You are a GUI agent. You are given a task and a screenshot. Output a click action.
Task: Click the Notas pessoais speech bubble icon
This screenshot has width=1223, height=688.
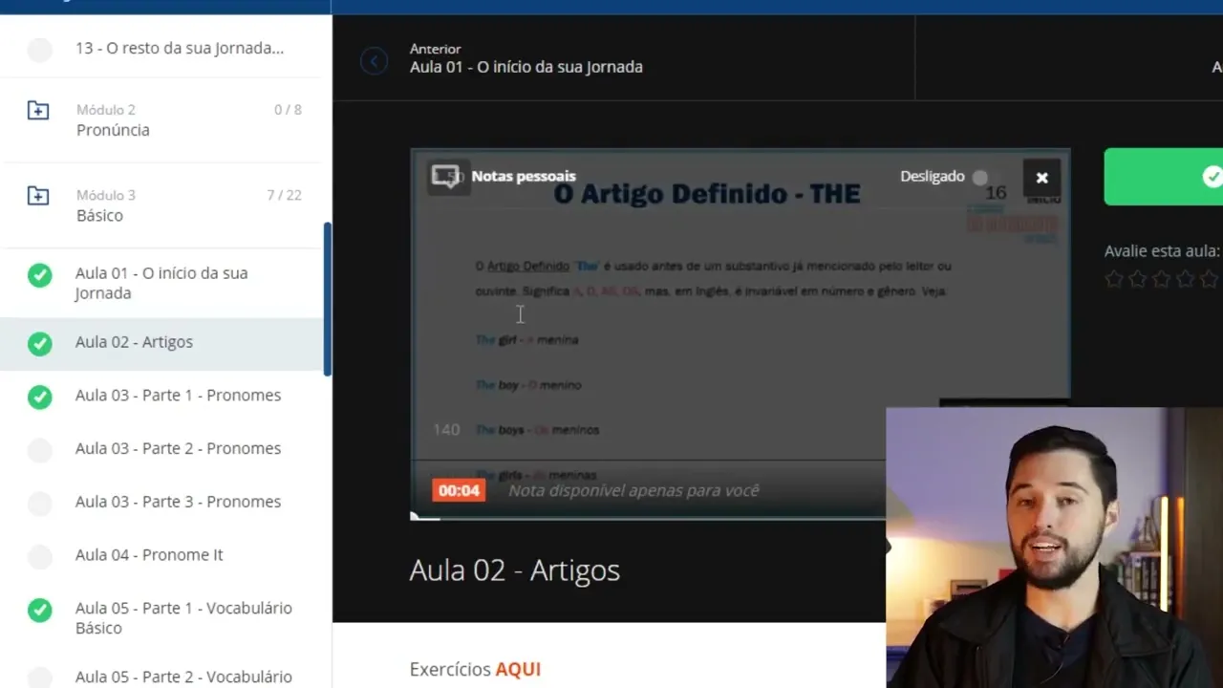tap(447, 177)
